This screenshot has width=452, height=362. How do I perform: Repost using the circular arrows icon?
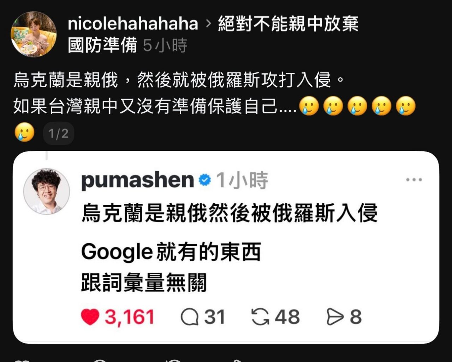coord(260,317)
